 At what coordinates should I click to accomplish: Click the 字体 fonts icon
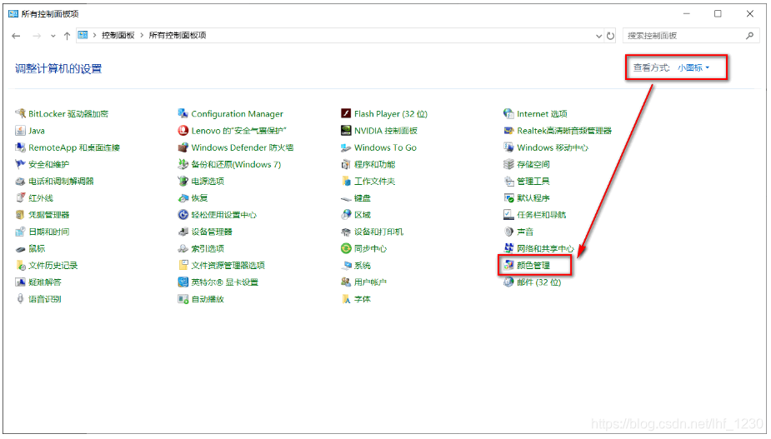tap(346, 299)
